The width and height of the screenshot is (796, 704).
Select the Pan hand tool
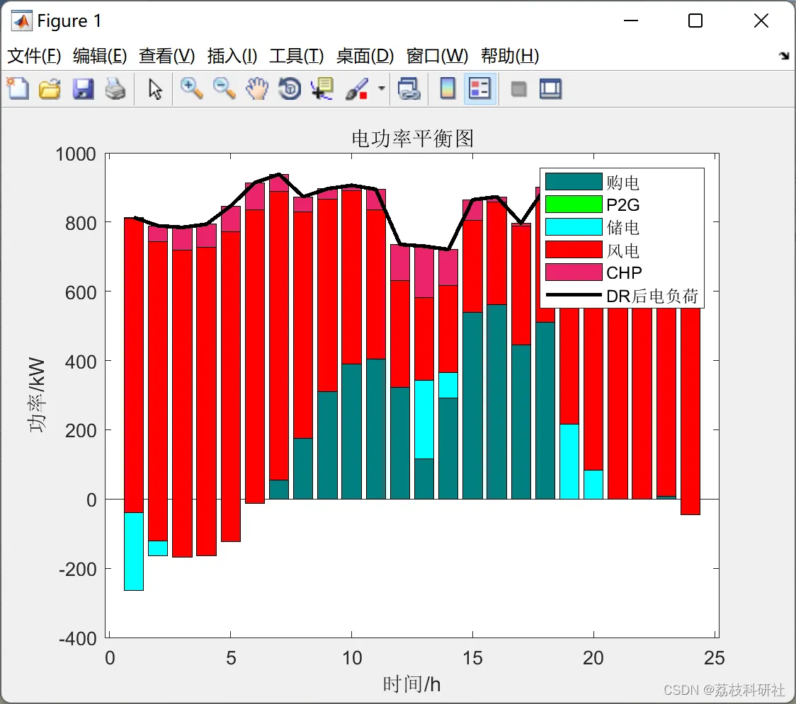(x=257, y=88)
